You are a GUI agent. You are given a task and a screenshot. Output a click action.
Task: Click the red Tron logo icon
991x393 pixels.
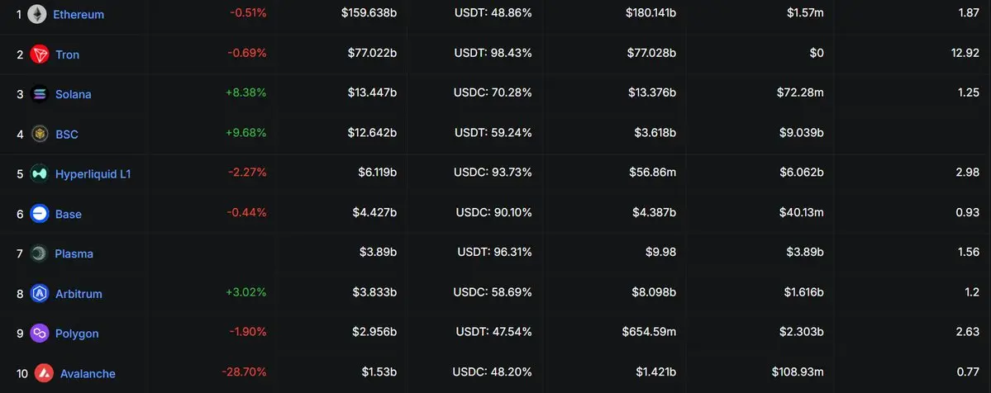(x=39, y=54)
